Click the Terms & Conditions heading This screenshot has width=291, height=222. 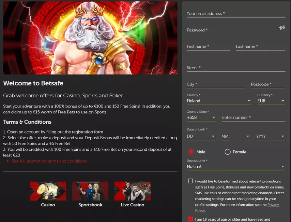click(27, 122)
